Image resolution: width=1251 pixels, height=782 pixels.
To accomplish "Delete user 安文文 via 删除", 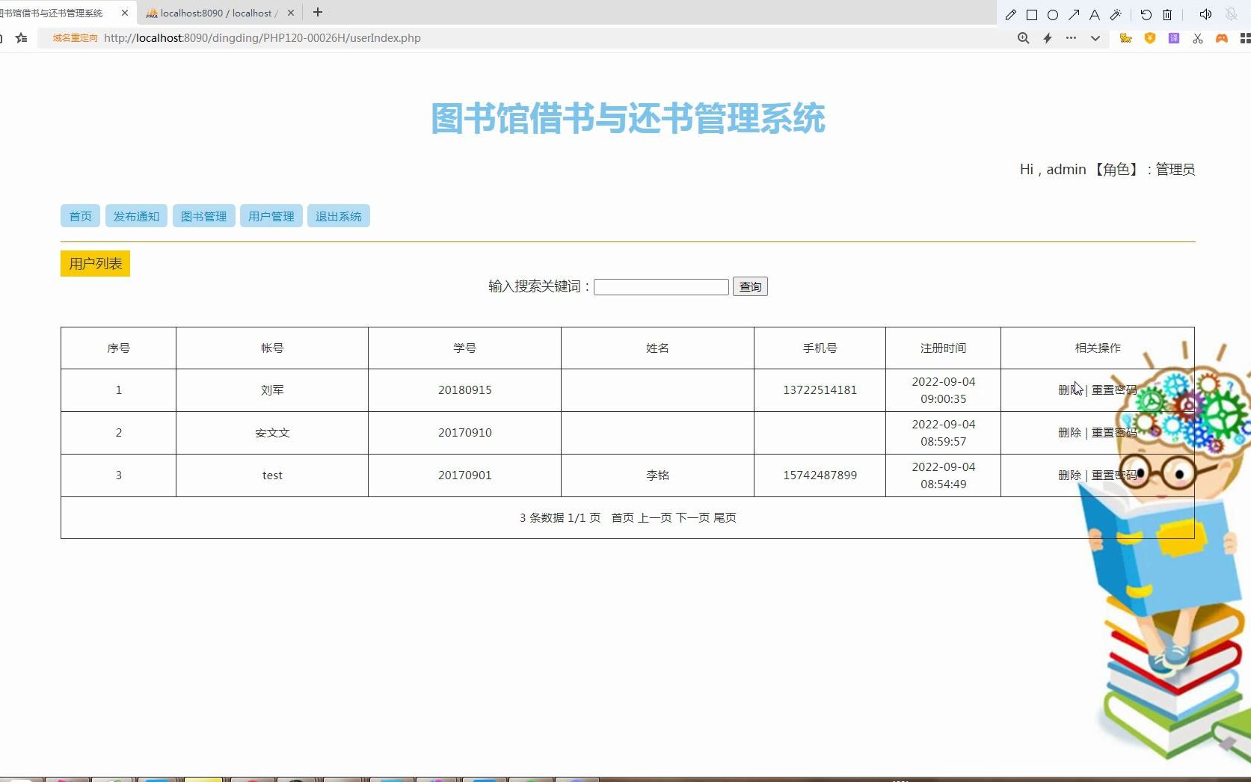I will click(1069, 432).
